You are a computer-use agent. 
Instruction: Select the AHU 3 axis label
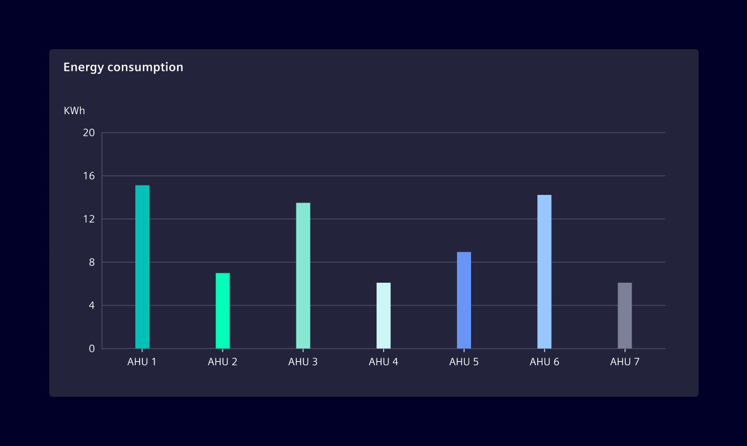[303, 362]
